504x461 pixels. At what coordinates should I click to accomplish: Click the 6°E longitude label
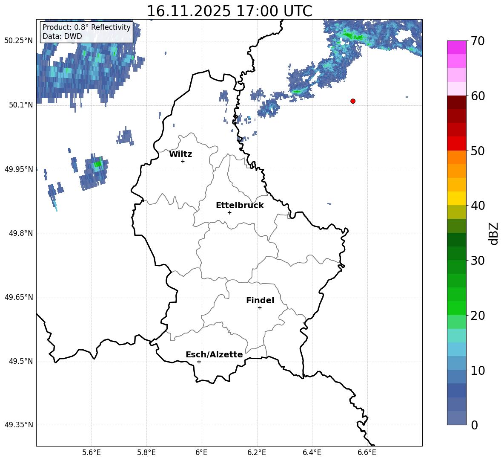click(x=201, y=452)
